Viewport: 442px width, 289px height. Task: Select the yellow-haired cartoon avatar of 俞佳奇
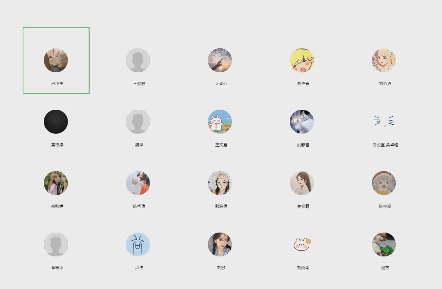pos(302,60)
